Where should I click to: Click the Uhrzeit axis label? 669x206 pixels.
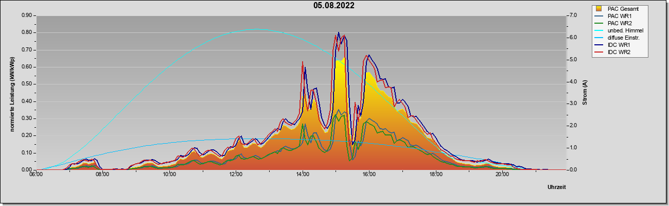tap(557, 187)
